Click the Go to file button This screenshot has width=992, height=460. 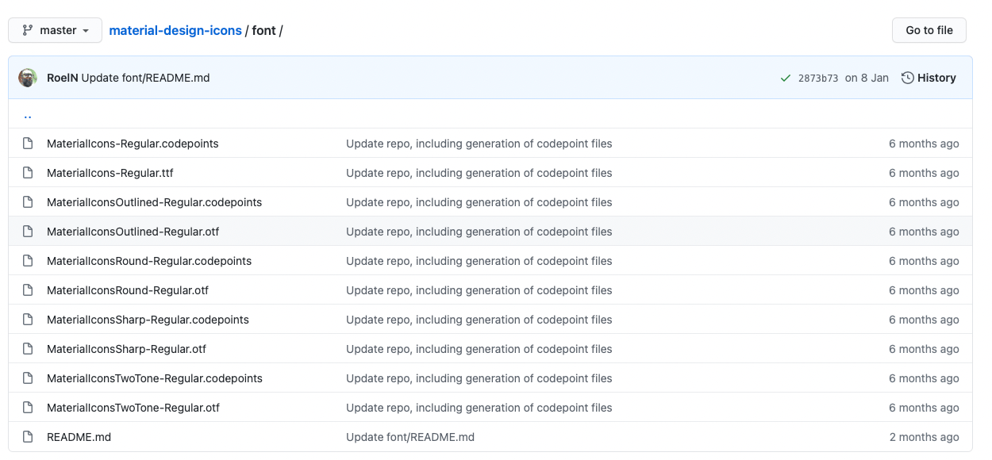[929, 30]
